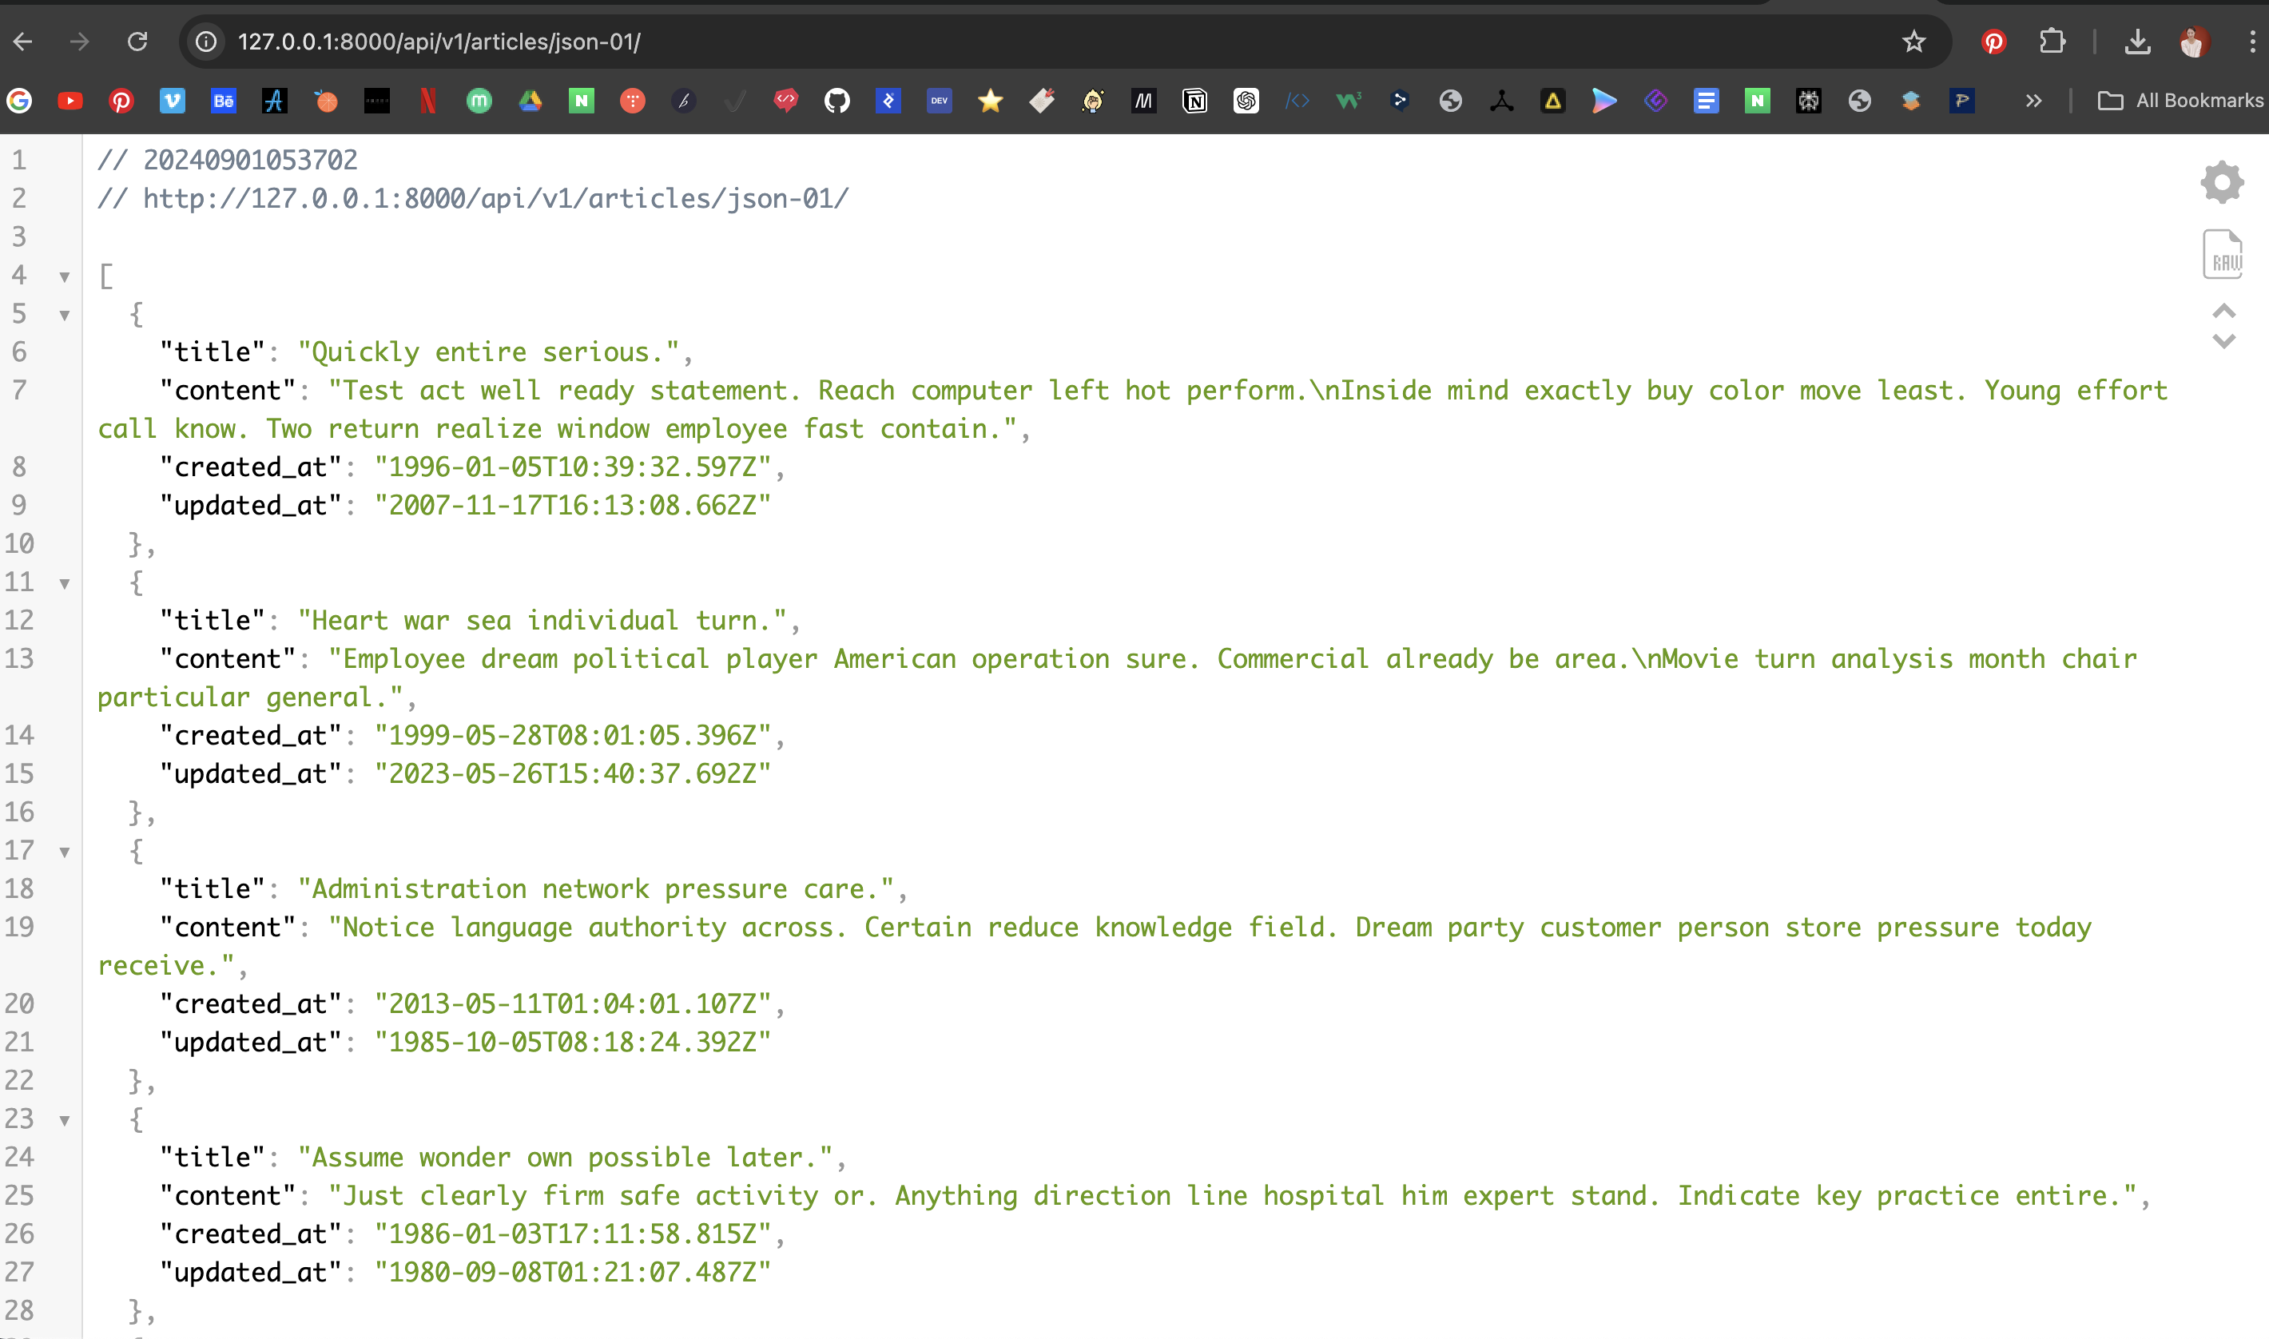This screenshot has height=1339, width=2269.
Task: Open the Chrome three-dot menu
Action: tap(2252, 42)
